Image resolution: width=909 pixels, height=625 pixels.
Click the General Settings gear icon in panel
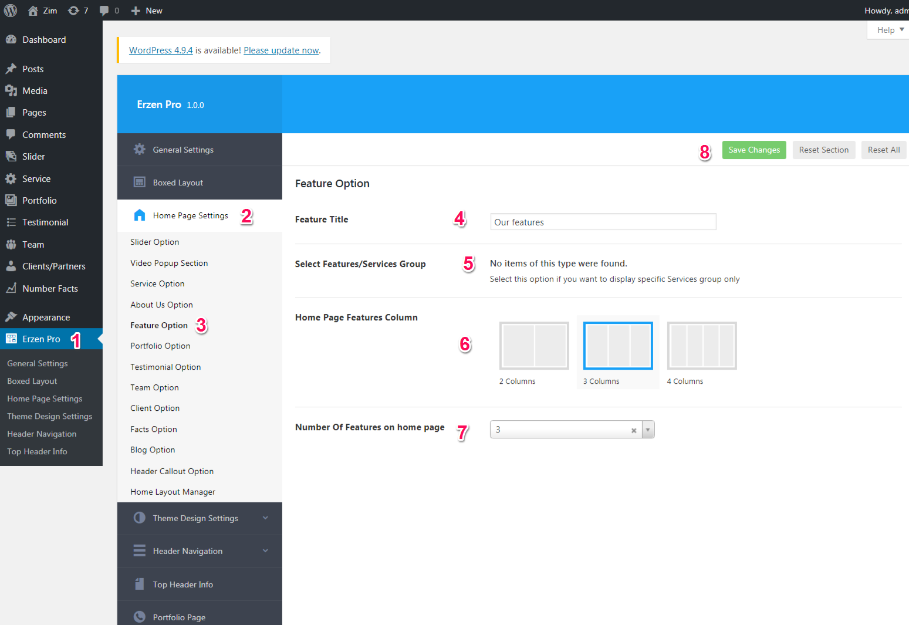coord(139,149)
